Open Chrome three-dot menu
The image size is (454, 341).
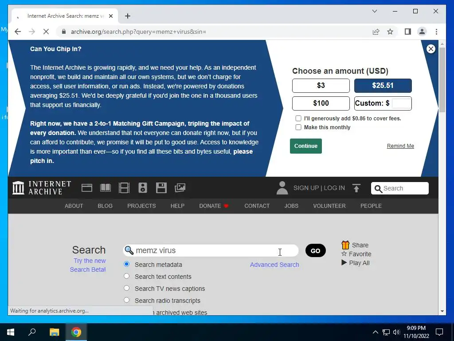[x=436, y=32]
